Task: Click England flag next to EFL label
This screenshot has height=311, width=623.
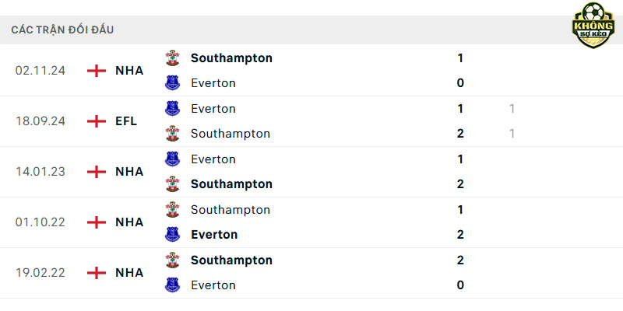Action: point(97,121)
